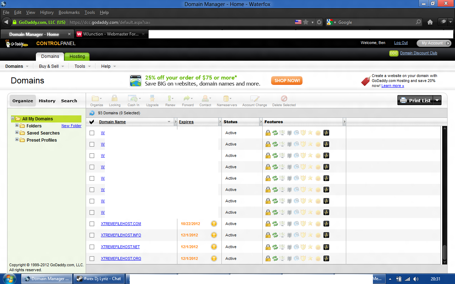Tick the checkbox for XTREMEFILEHOST.ORG
Image resolution: width=455 pixels, height=284 pixels.
[x=92, y=258]
